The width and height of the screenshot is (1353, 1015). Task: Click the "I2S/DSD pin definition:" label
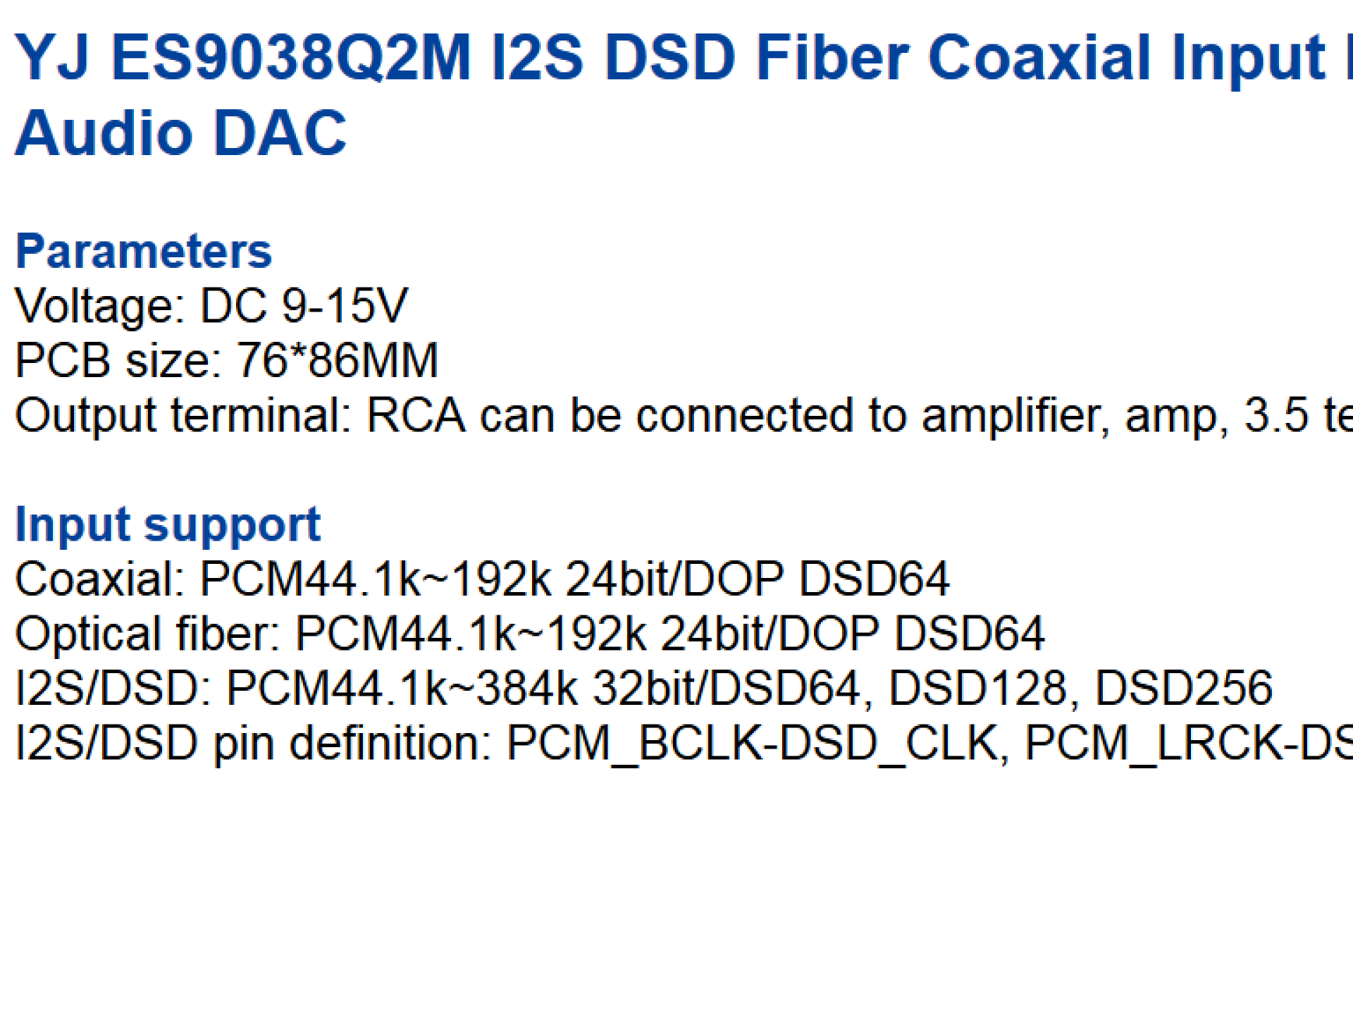click(x=252, y=743)
